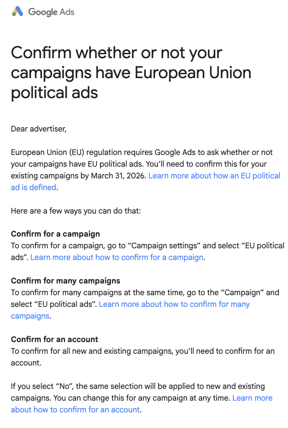Click the main headline about European Union political ads
The width and height of the screenshot is (288, 428).
click(130, 72)
